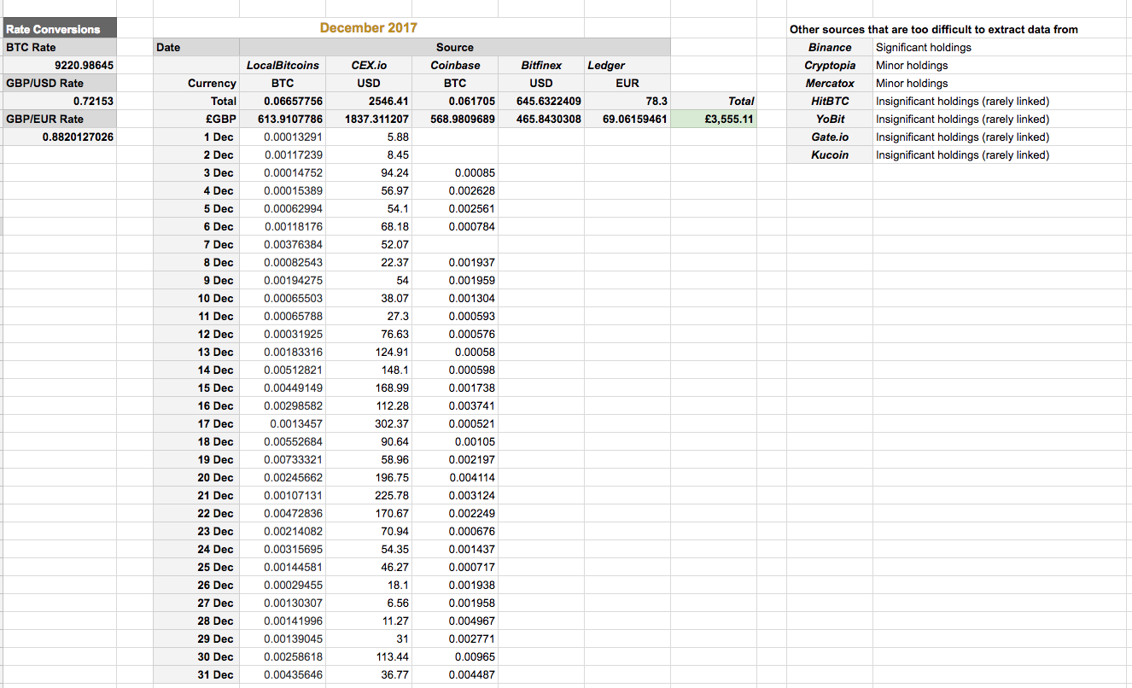Select the Bitfinex total 645.6322409

[541, 101]
